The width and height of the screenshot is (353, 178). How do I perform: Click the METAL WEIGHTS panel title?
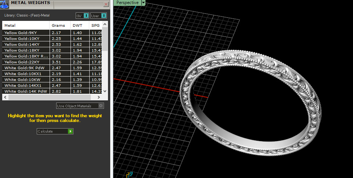30,3
